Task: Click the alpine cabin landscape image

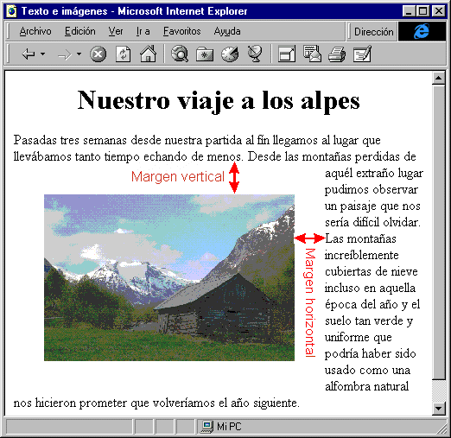Action: coord(169,277)
